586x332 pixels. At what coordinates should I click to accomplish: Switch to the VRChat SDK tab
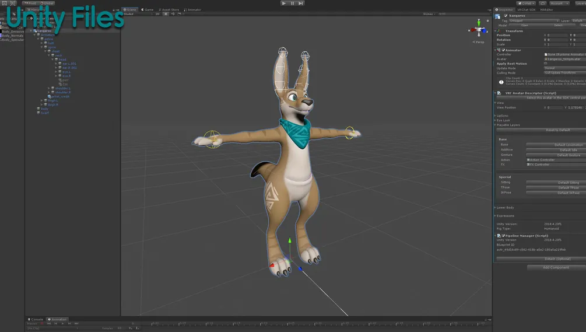click(x=526, y=10)
